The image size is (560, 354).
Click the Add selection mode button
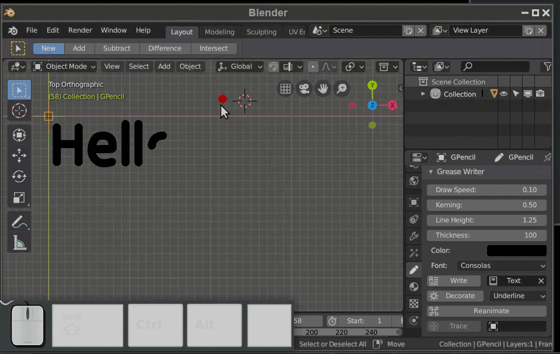coord(79,48)
